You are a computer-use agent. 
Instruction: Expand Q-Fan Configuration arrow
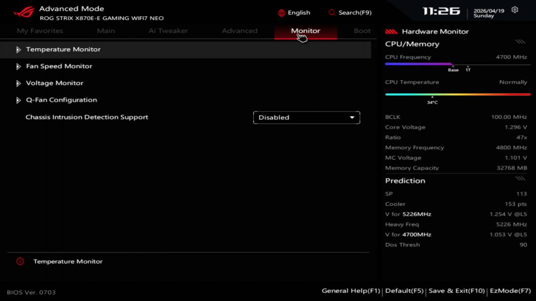pyautogui.click(x=19, y=100)
